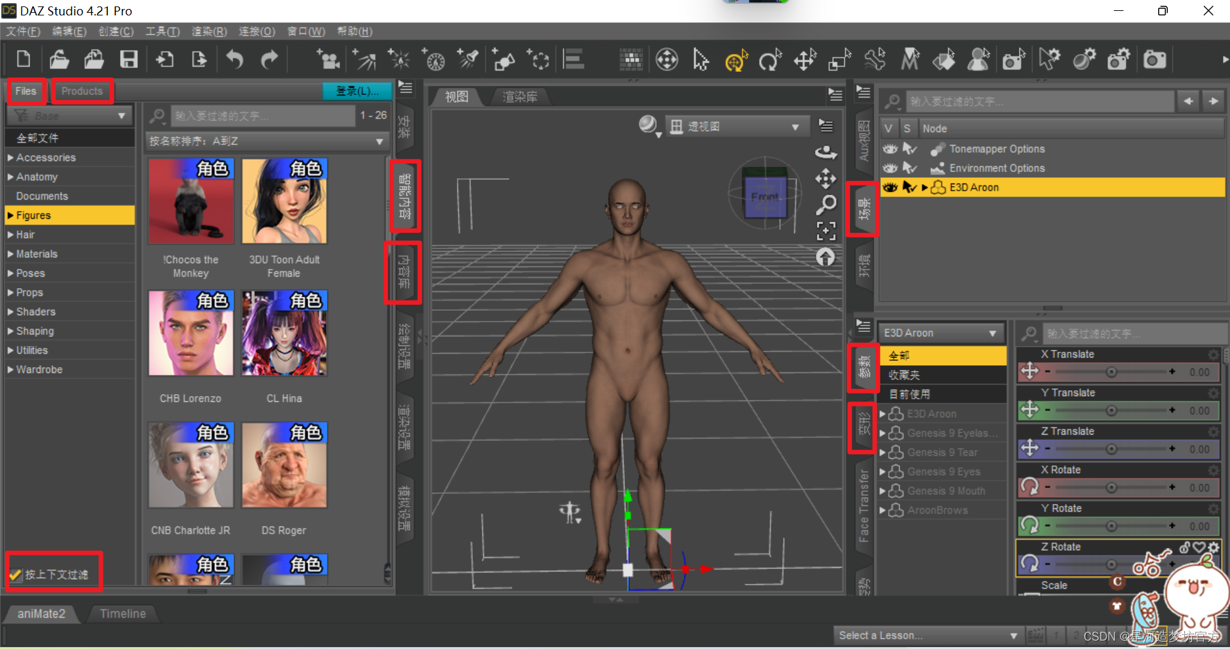This screenshot has width=1230, height=649.
Task: Click the Redo arrow icon
Action: click(269, 60)
